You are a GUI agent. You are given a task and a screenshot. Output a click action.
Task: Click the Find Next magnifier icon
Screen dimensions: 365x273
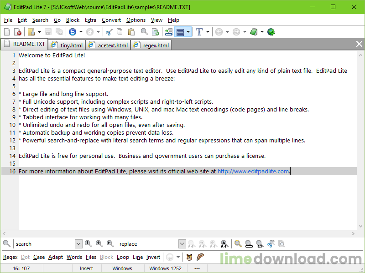[99, 244]
